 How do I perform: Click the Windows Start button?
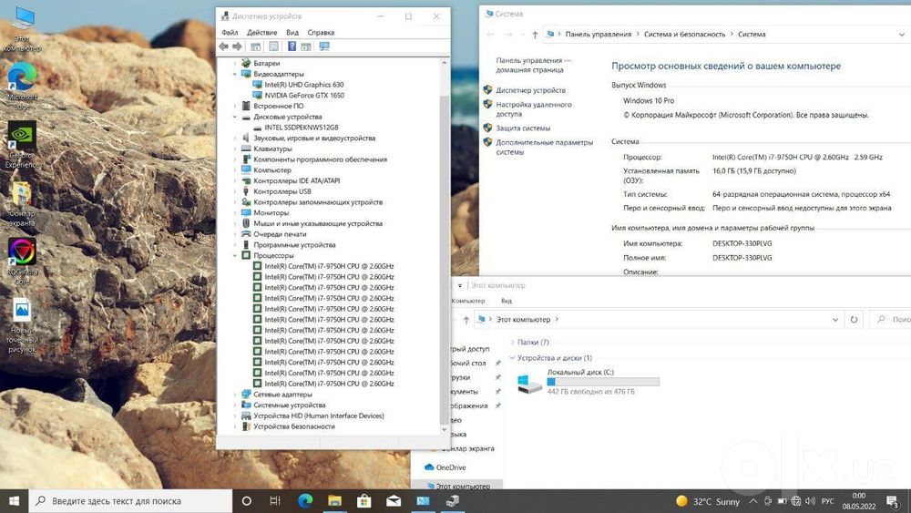14,501
